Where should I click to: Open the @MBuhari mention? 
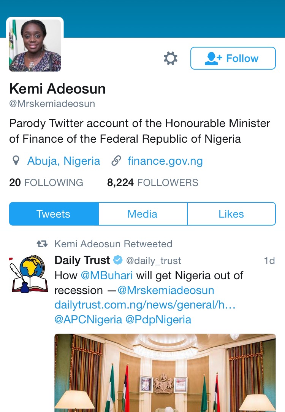click(106, 275)
